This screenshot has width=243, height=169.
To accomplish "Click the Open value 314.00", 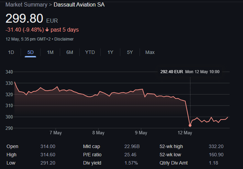I will (x=48, y=146).
